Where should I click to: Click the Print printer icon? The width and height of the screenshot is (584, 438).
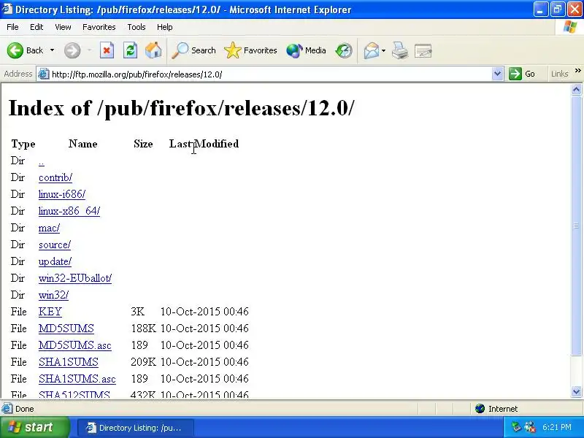coord(400,50)
